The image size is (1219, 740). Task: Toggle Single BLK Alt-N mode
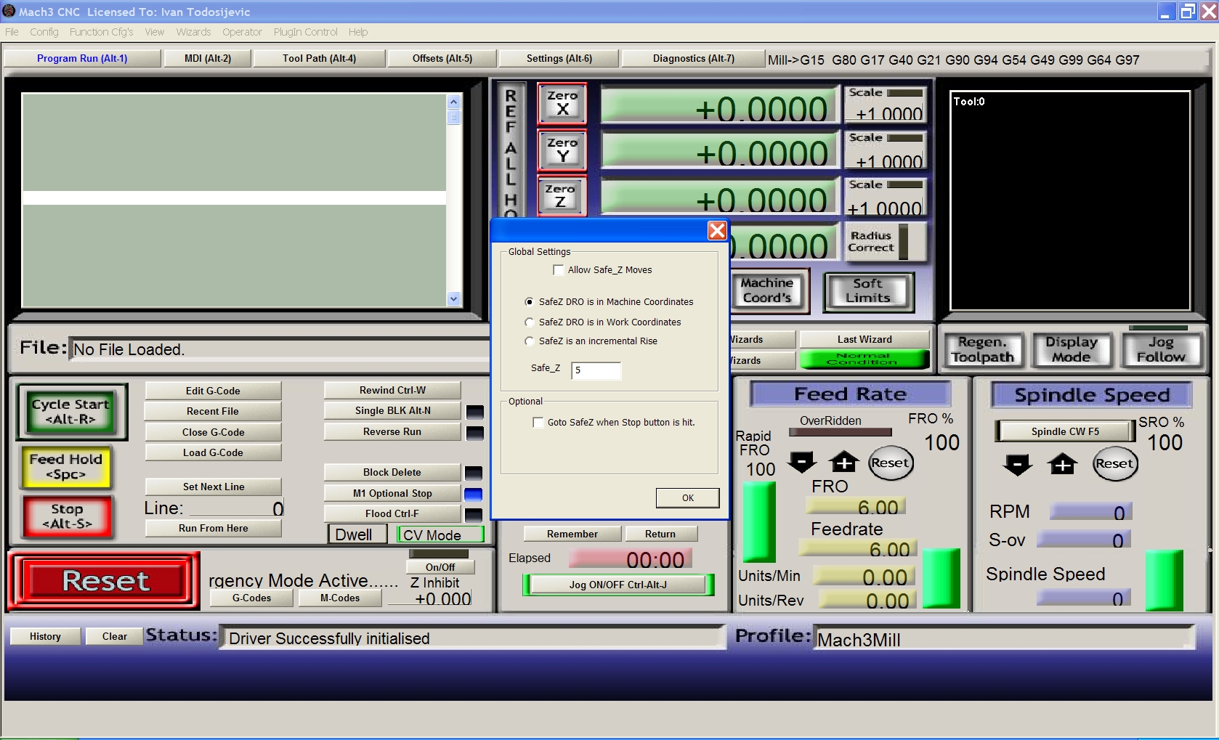click(x=392, y=411)
